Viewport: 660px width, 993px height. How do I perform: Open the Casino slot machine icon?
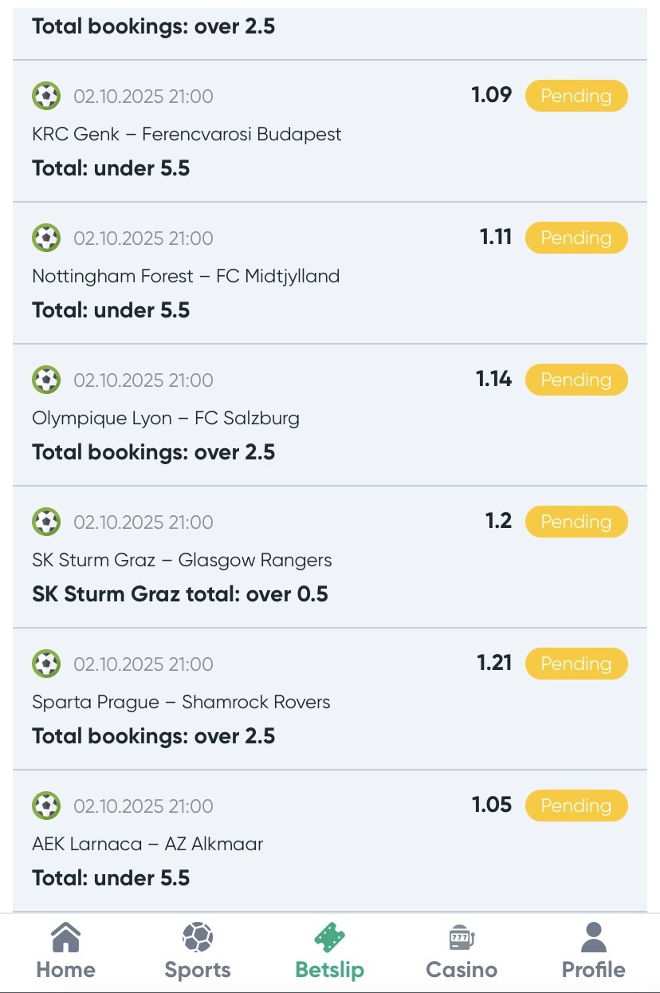462,938
